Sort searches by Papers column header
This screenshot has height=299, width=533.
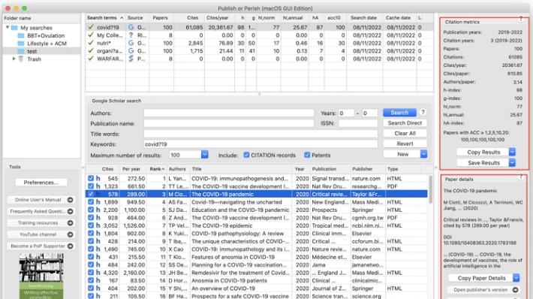click(160, 18)
